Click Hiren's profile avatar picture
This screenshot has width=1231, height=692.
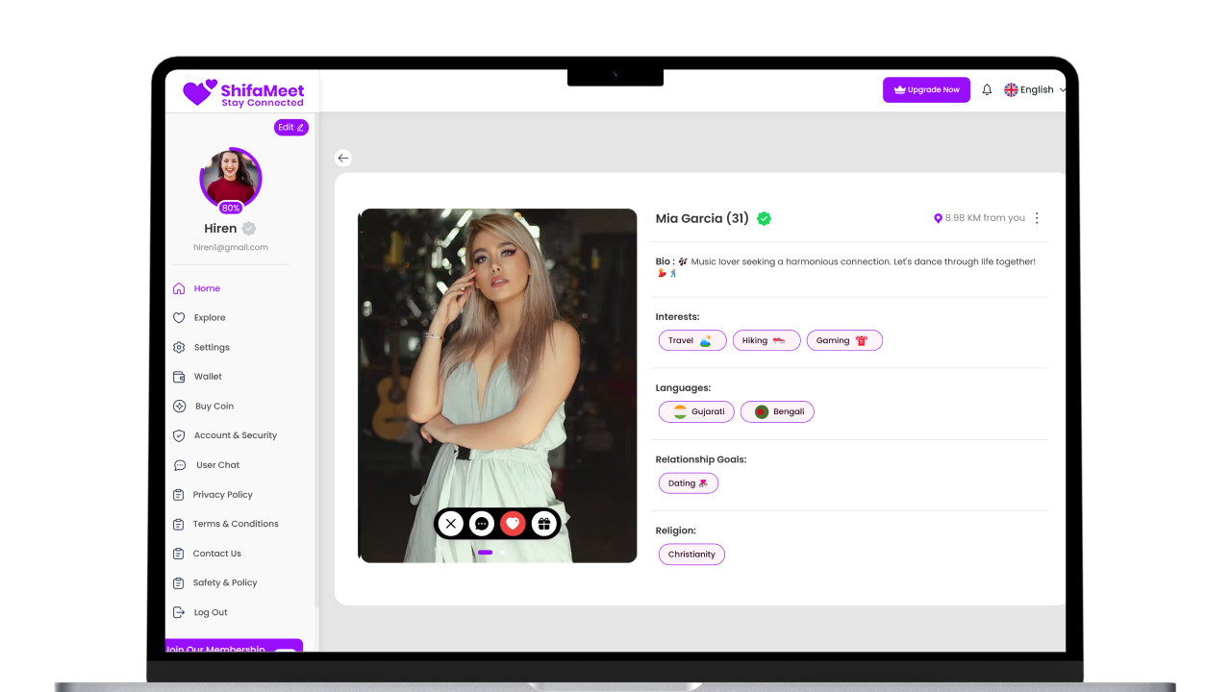click(231, 178)
